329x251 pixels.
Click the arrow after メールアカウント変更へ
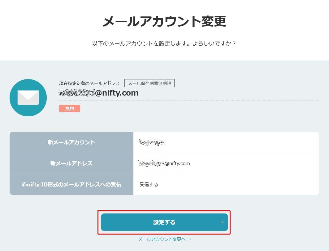(x=189, y=239)
